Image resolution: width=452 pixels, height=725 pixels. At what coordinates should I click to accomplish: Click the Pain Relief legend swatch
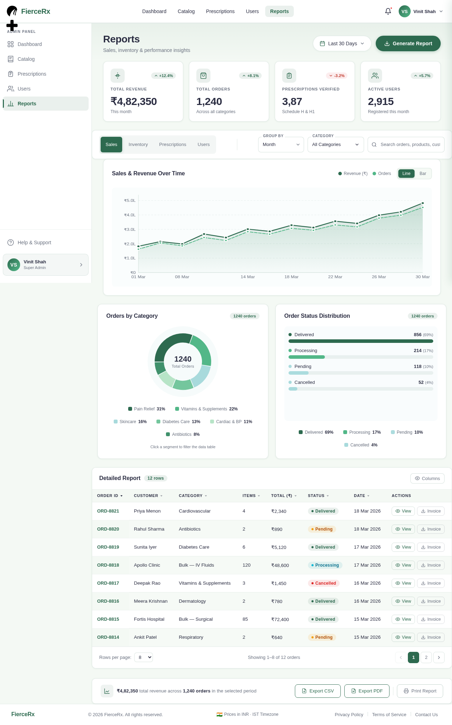[x=130, y=409]
